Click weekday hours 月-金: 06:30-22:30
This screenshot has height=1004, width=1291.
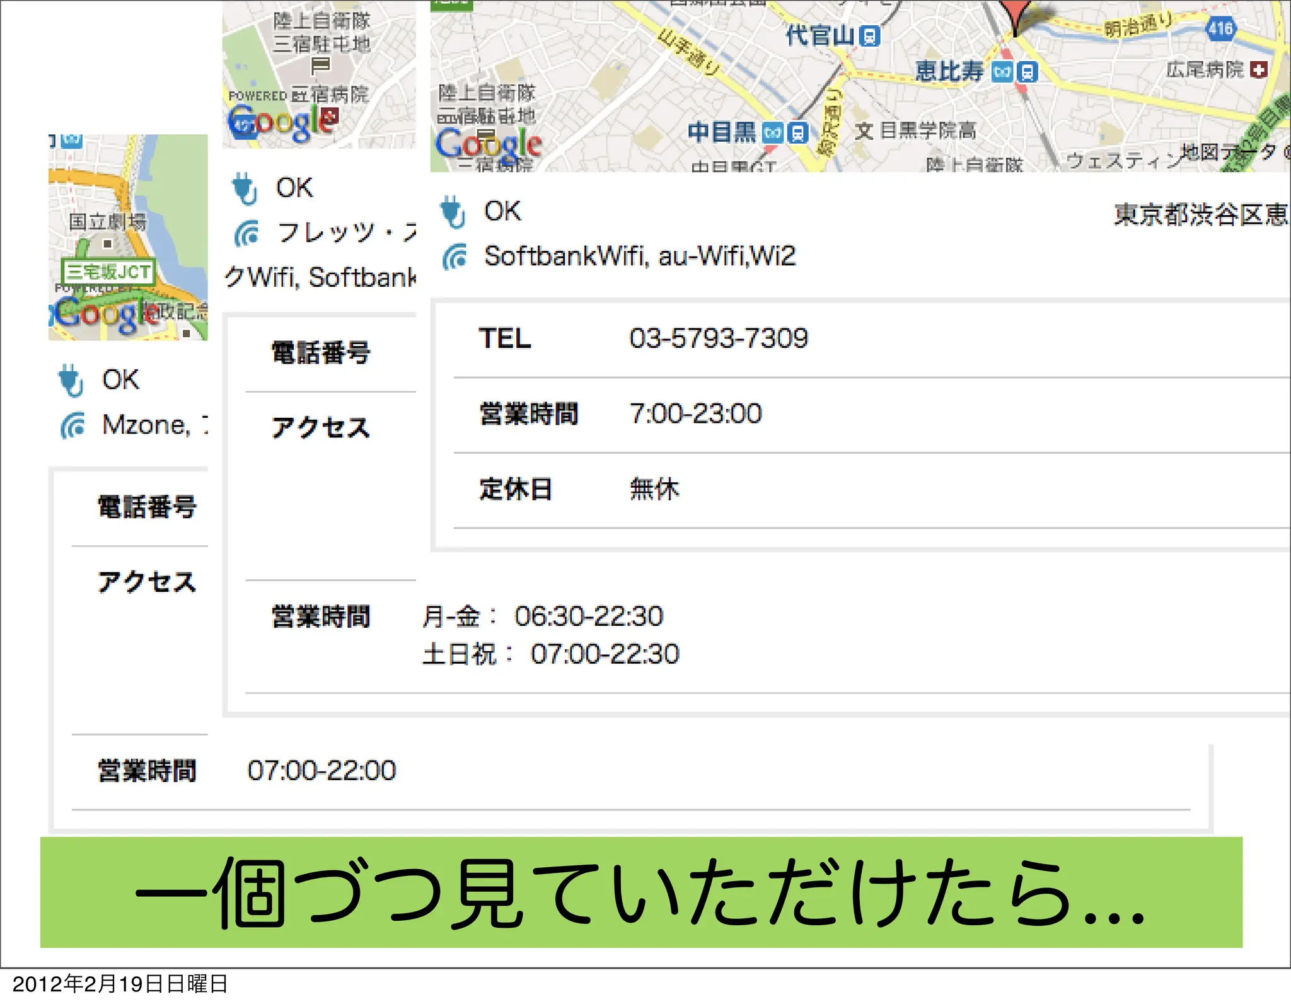coord(543,616)
